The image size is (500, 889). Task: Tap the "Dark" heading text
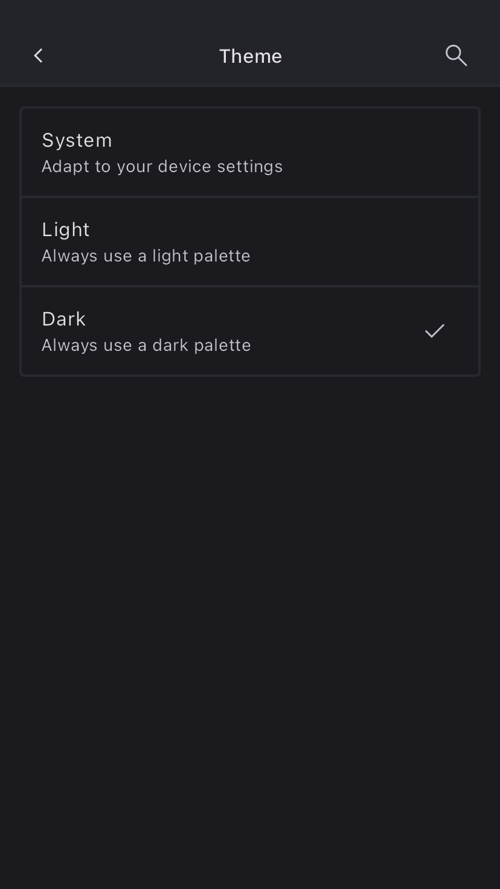pos(63,319)
